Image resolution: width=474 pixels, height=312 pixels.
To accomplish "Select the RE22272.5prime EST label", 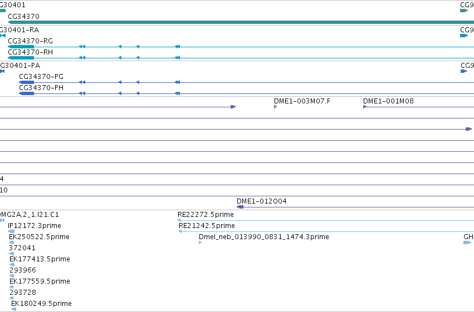I will pos(206,215).
